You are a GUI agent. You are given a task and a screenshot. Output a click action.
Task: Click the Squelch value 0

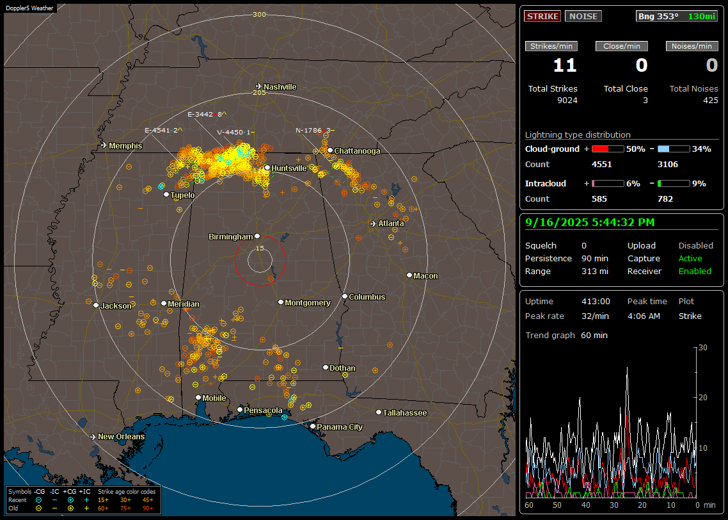point(584,246)
